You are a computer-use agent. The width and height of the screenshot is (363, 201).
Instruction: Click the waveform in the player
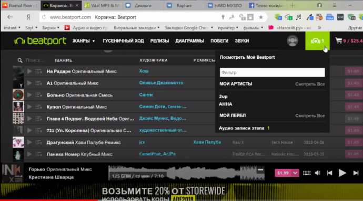point(187,173)
